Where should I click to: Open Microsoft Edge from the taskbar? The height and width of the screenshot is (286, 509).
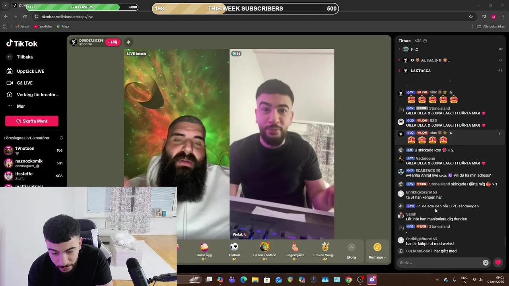coord(243,280)
